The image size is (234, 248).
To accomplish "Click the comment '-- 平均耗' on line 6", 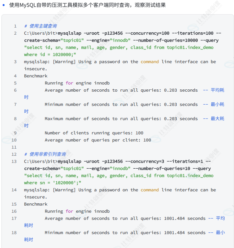I will point(214,90).
